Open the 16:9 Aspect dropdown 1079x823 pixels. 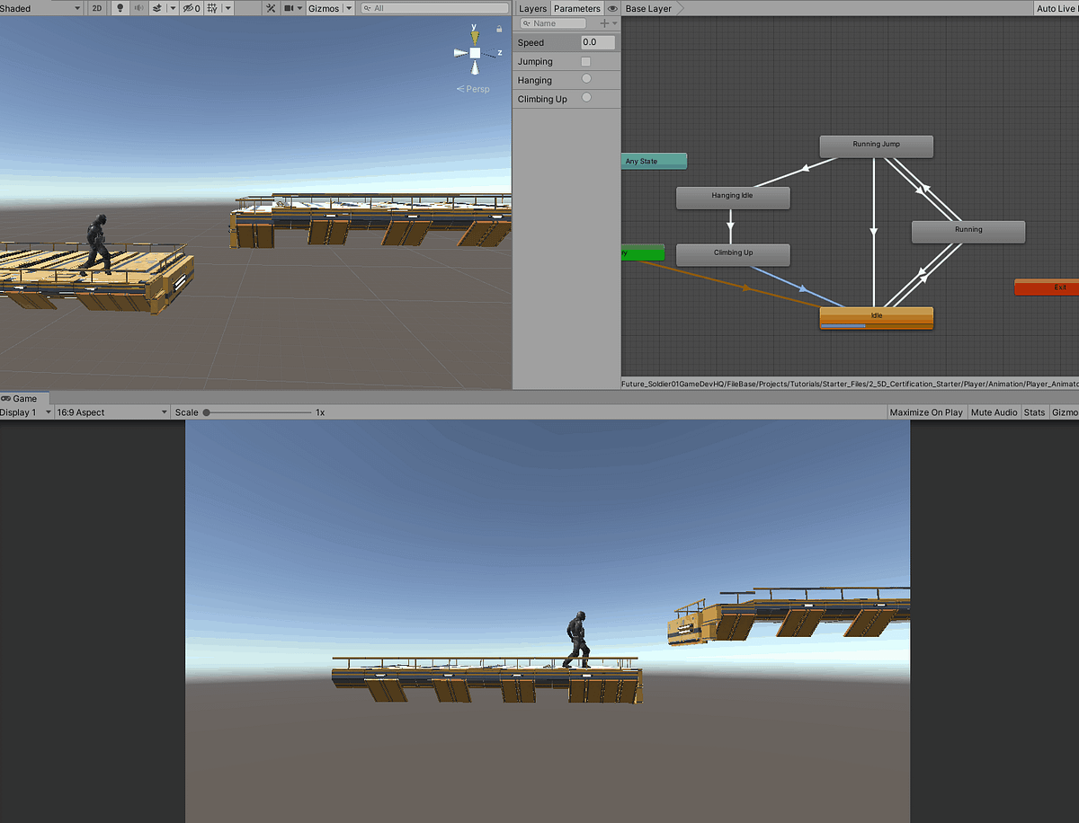point(110,412)
